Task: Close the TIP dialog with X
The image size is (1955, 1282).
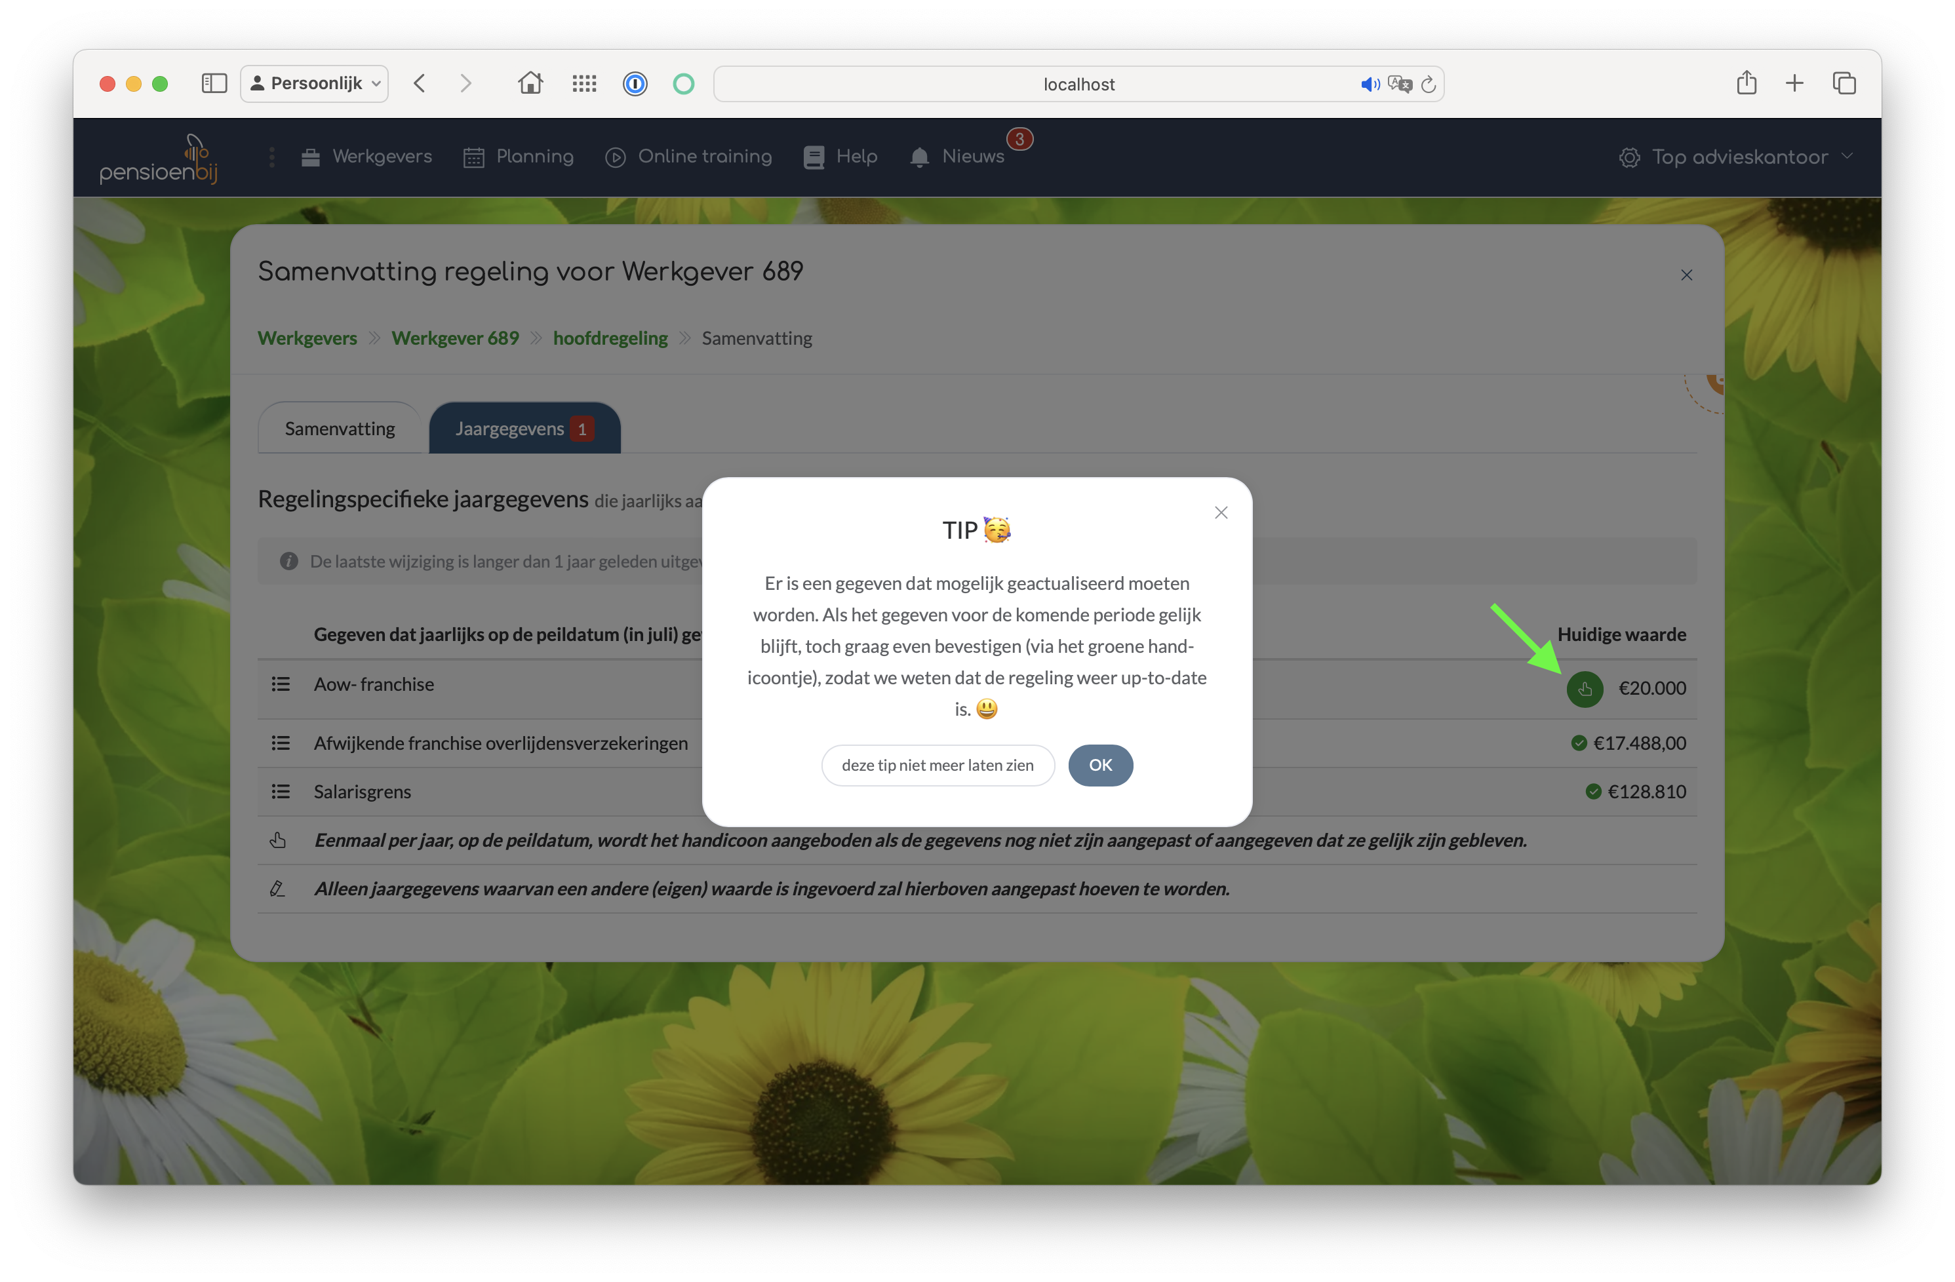Action: (x=1221, y=513)
